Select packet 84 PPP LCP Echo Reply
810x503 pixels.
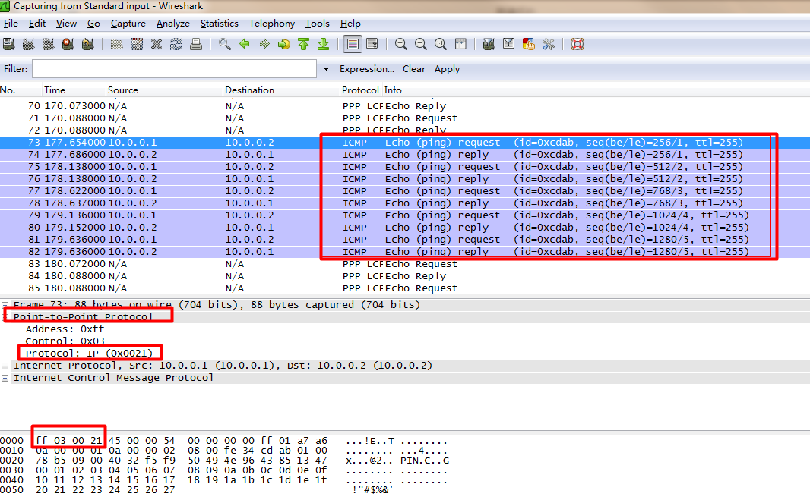pos(405,276)
